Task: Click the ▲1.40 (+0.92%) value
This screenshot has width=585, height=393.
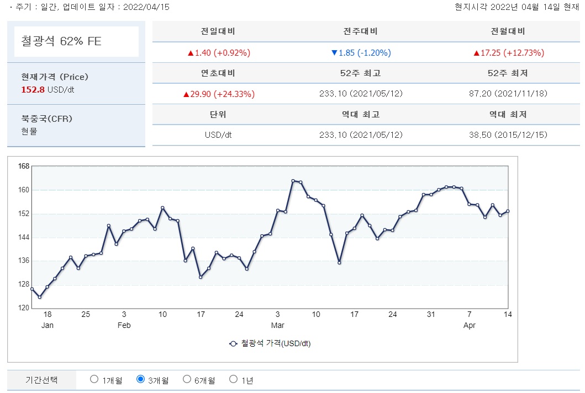Action: [219, 53]
